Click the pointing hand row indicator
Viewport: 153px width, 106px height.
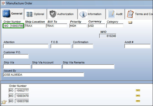point(4,102)
